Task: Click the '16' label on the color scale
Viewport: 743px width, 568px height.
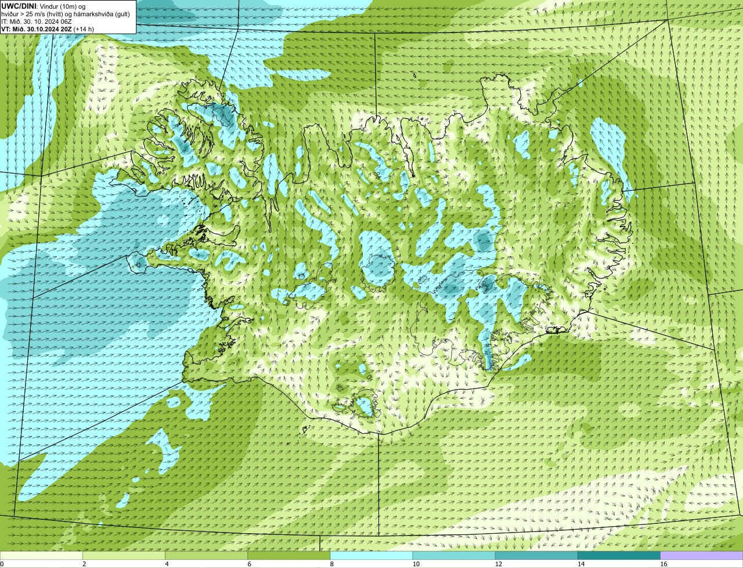Action: 663,564
